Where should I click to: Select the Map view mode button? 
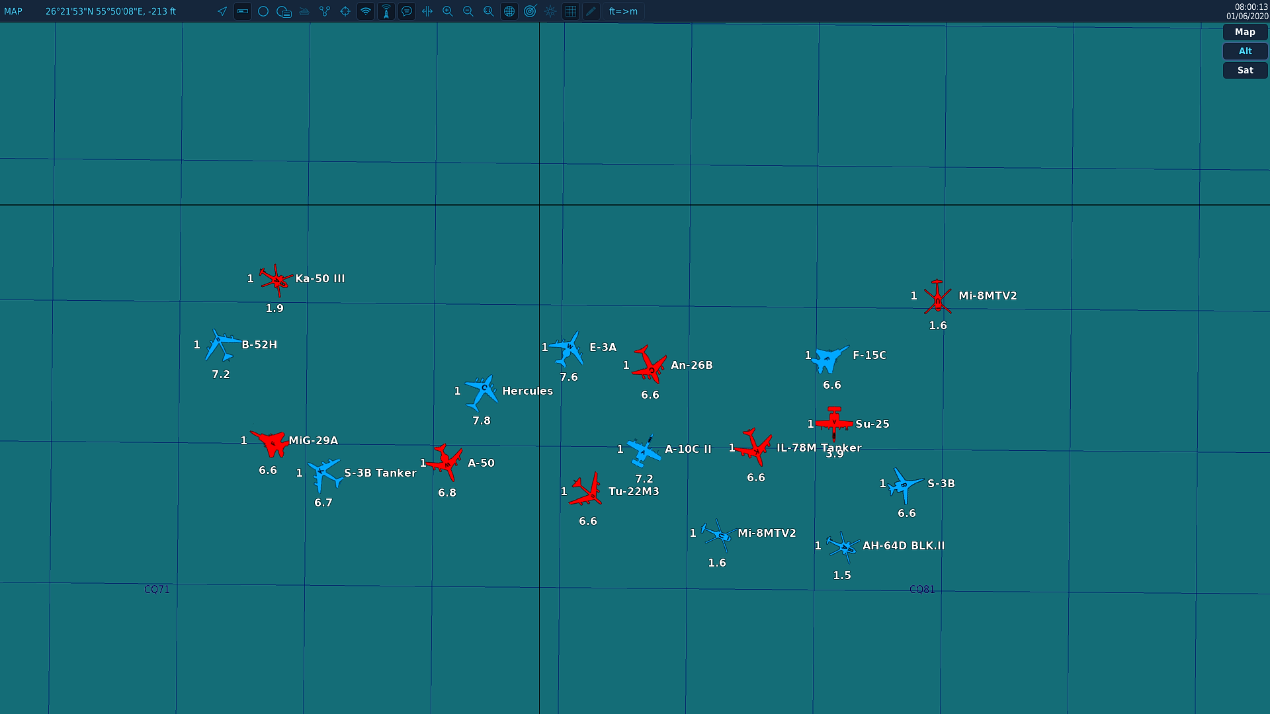pos(1245,32)
